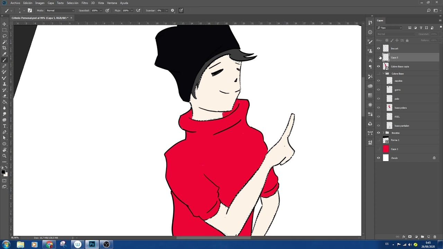
Task: Select the Magic Wand tool
Action: (4, 42)
